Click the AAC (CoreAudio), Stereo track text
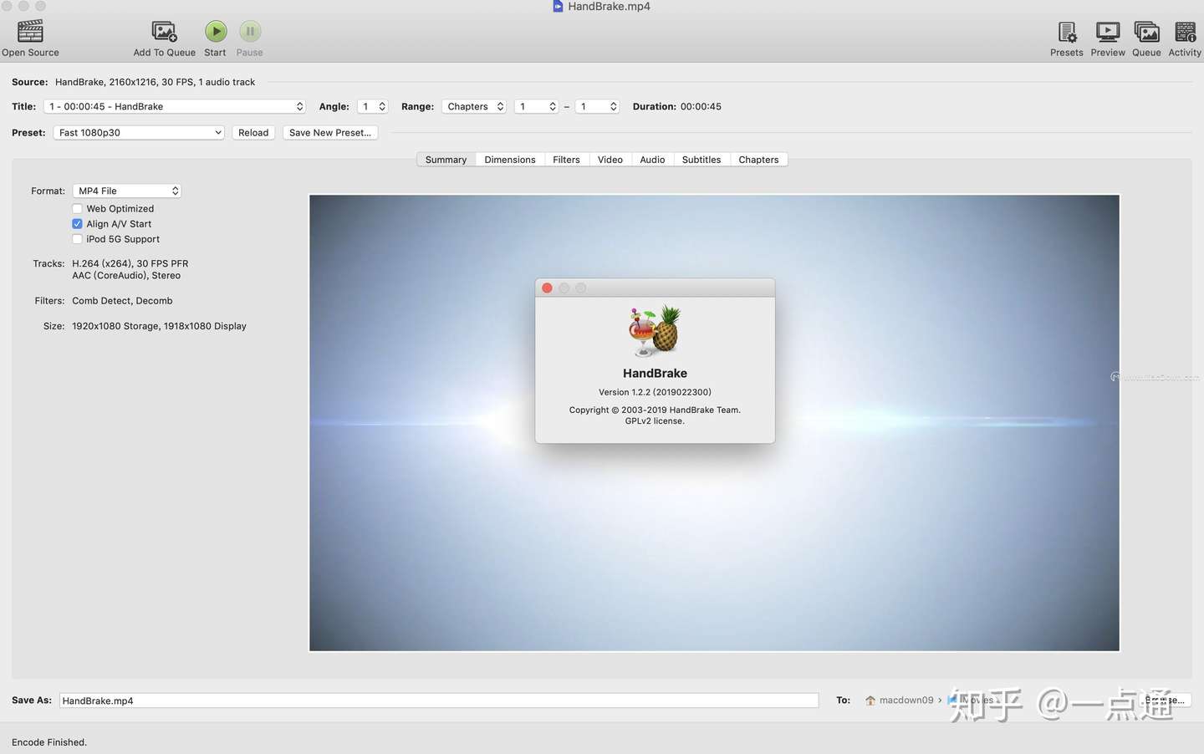 pos(126,276)
